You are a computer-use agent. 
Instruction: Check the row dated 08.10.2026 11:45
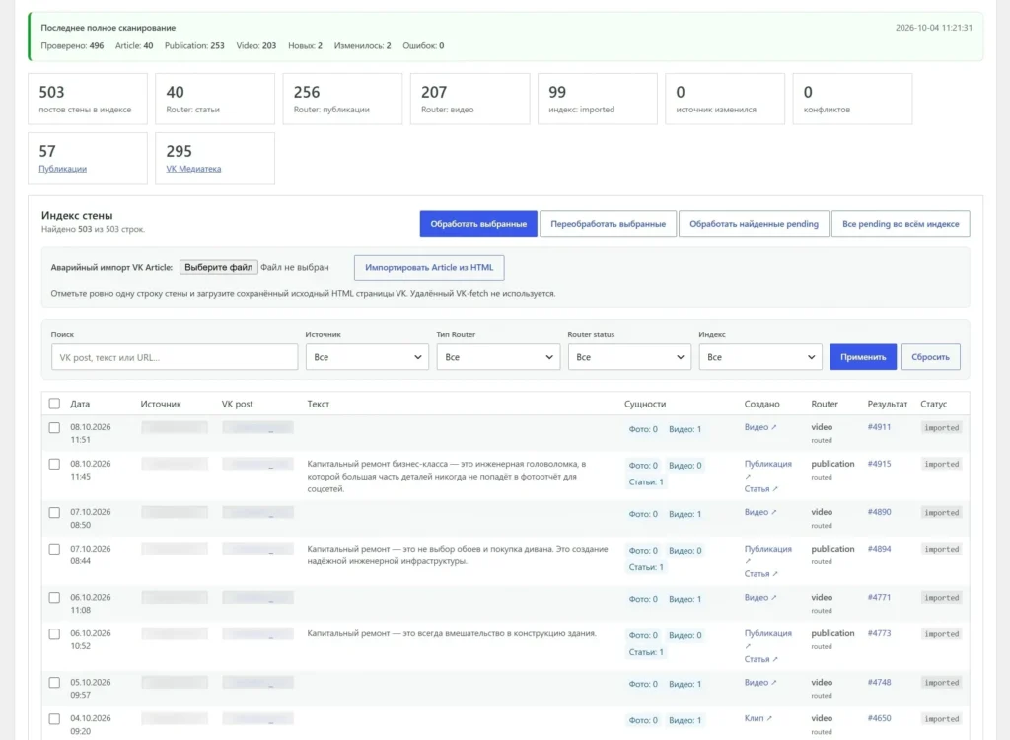pyautogui.click(x=55, y=464)
